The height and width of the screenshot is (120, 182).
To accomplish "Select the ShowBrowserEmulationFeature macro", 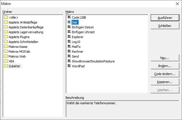I will pos(93,61).
